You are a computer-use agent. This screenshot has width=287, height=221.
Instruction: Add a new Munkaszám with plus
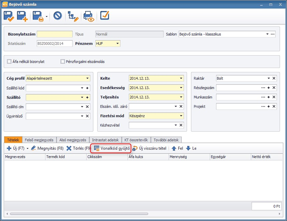[x=268, y=97]
